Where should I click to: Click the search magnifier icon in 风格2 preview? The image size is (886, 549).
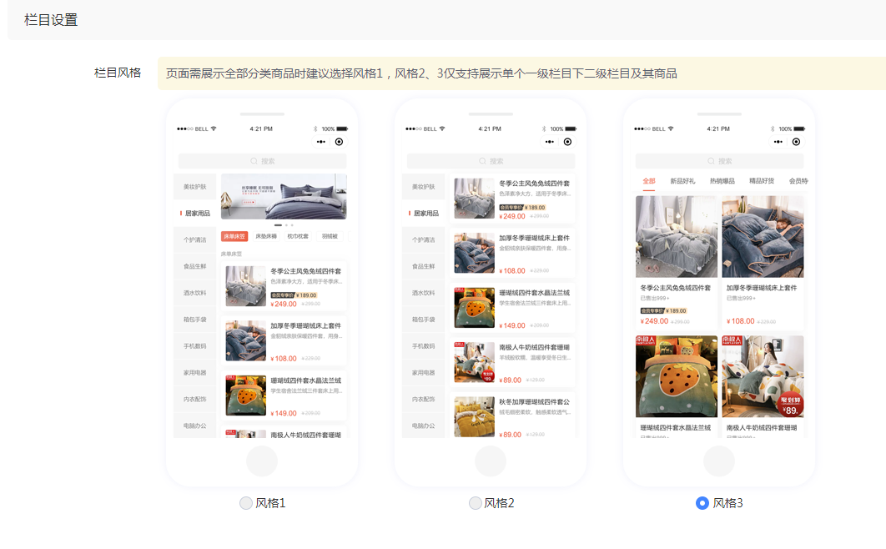click(x=482, y=161)
